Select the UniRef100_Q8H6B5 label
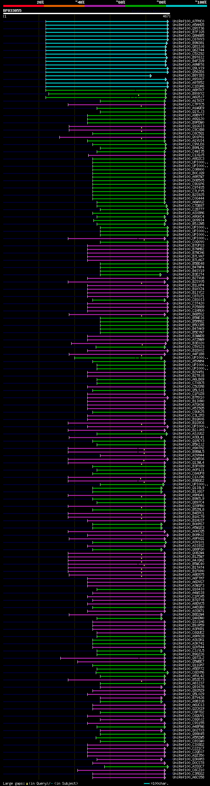Screen dimensions: 210x786 [188, 36]
